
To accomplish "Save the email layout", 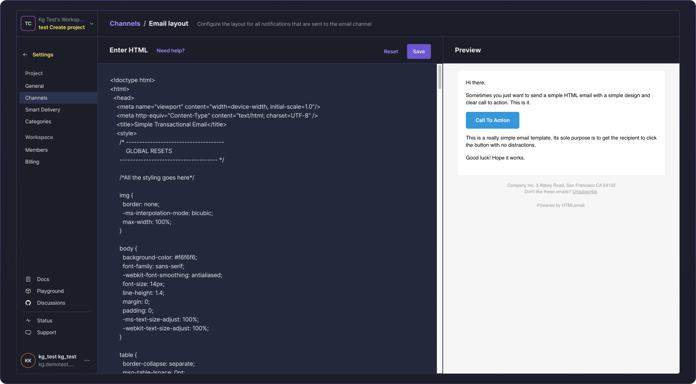I will [x=419, y=51].
